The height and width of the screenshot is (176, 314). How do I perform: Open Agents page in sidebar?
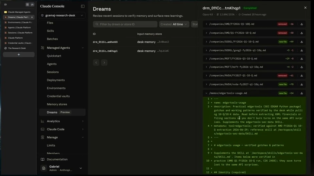[52, 64]
